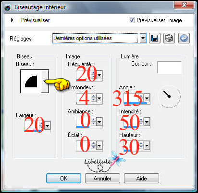Screen dimensions: 198x193
Task: Click the white Couleur swatch
Action: (169, 68)
